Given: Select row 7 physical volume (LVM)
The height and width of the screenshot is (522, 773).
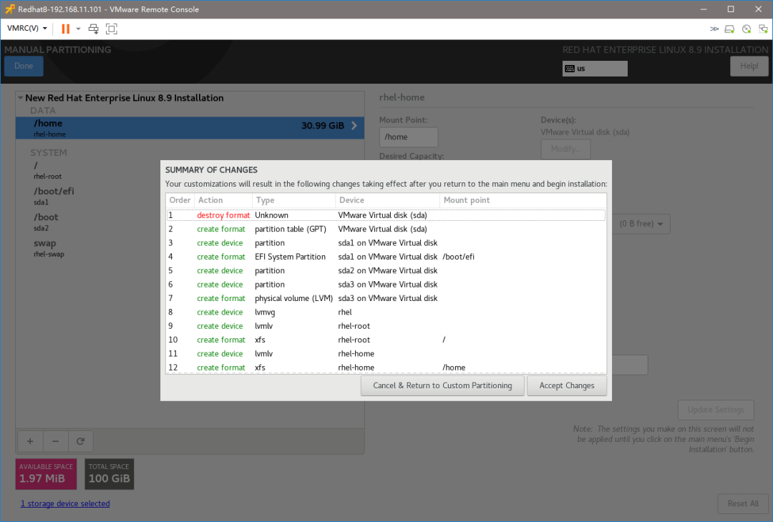Looking at the screenshot, I should 386,298.
